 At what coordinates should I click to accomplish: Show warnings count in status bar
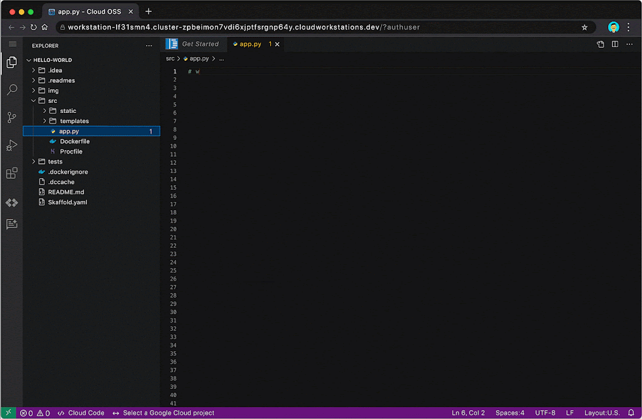(43, 413)
